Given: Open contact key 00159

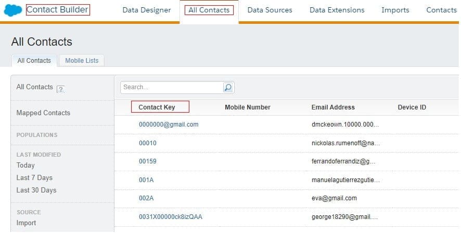Looking at the screenshot, I should pyautogui.click(x=148, y=161).
